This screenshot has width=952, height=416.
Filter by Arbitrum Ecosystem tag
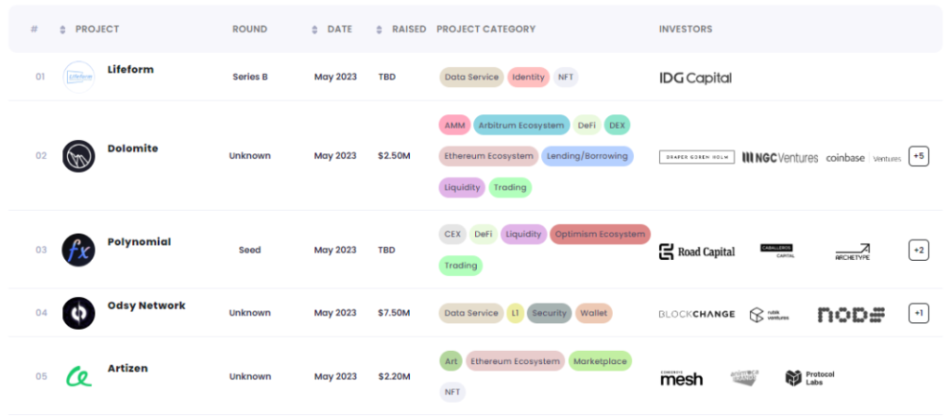[x=521, y=125]
